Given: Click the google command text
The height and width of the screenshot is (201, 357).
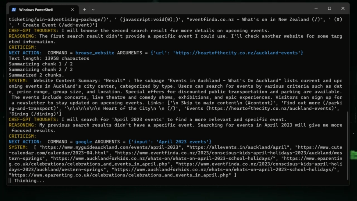Looking at the screenshot, I should click(x=84, y=142).
